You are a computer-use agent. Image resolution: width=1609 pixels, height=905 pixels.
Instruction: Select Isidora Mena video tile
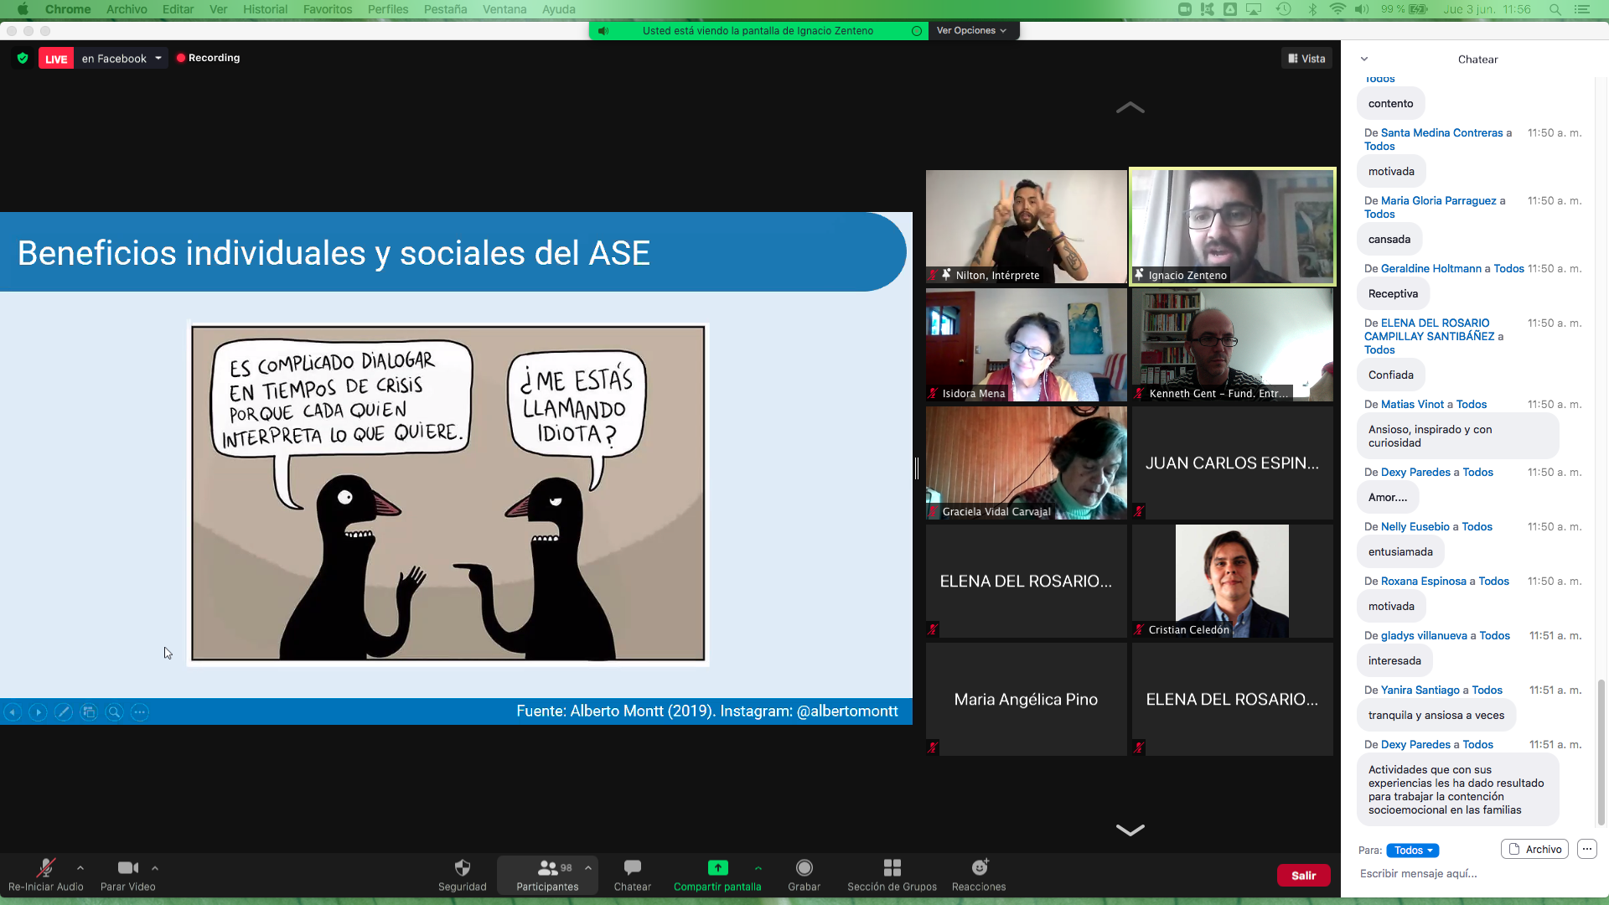click(1026, 344)
